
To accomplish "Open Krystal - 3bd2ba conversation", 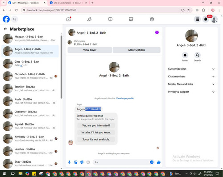I will 30,126.
